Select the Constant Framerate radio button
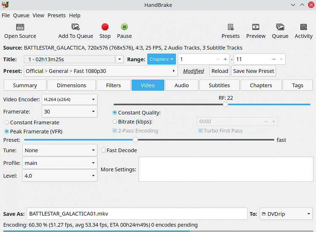The image size is (316, 232). click(7, 123)
